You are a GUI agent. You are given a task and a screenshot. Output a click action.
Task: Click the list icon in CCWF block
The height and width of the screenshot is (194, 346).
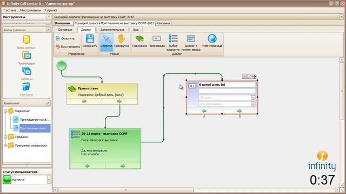coord(75,134)
